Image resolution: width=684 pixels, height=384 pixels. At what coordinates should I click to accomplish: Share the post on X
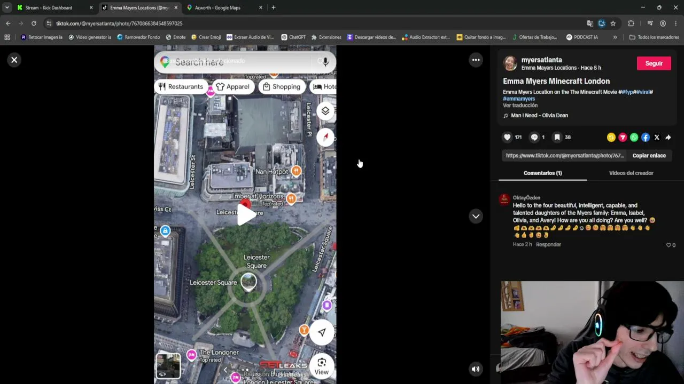tap(657, 137)
